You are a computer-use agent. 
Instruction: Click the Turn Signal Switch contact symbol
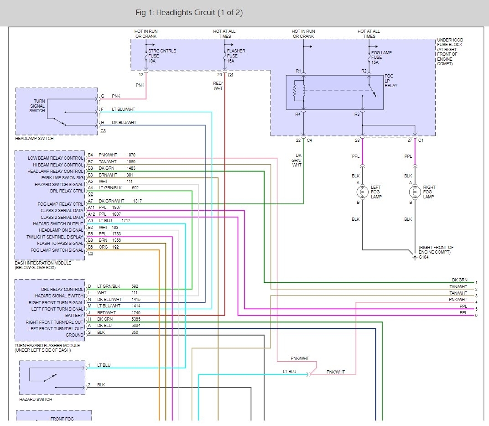(59, 122)
